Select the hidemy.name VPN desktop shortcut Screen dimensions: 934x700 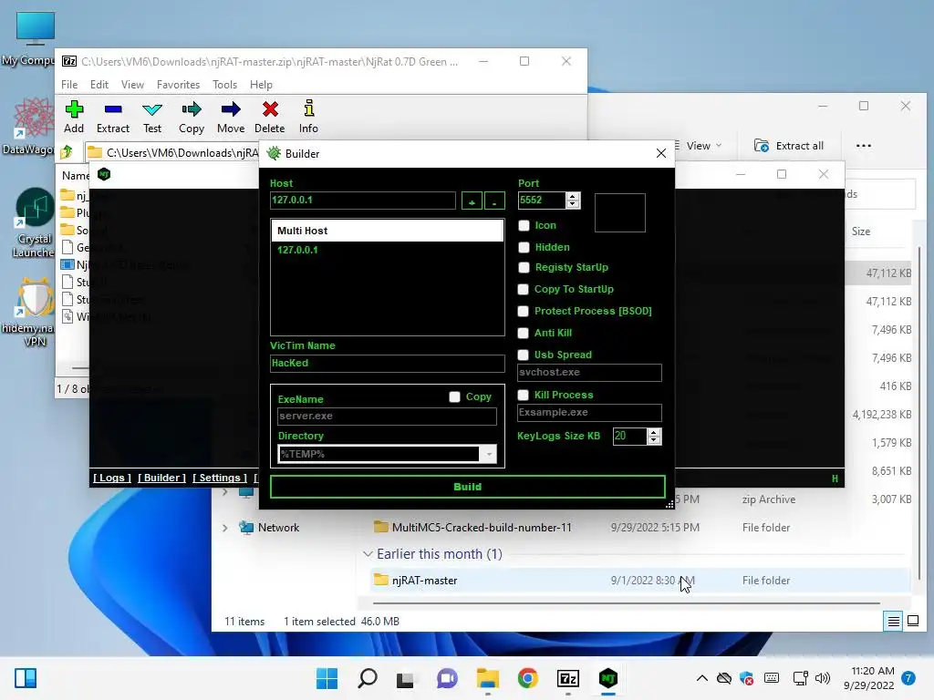(x=33, y=313)
